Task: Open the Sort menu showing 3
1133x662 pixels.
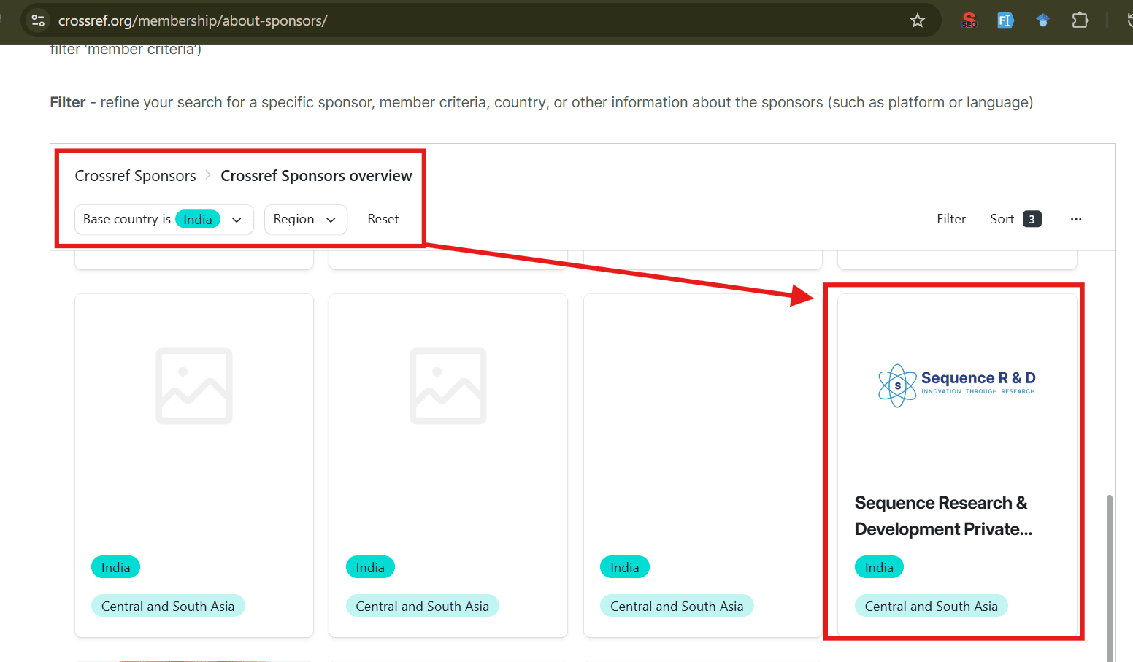Action: pyautogui.click(x=1015, y=219)
